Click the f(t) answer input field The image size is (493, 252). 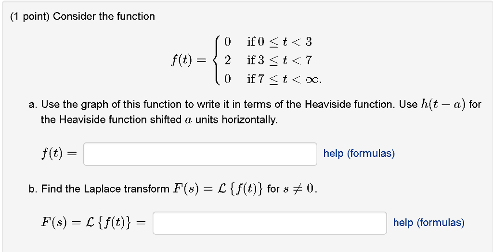tap(200, 154)
